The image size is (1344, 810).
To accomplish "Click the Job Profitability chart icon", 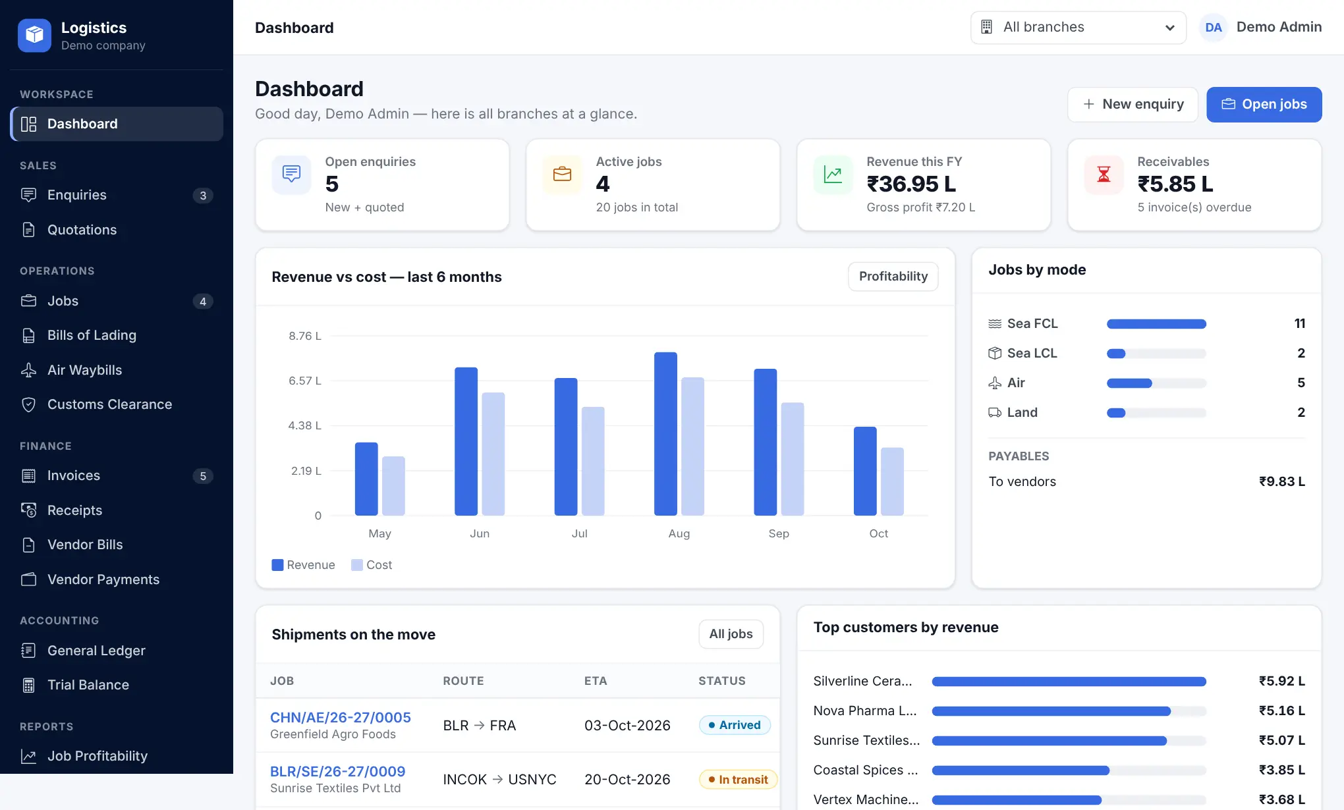I will (x=28, y=756).
